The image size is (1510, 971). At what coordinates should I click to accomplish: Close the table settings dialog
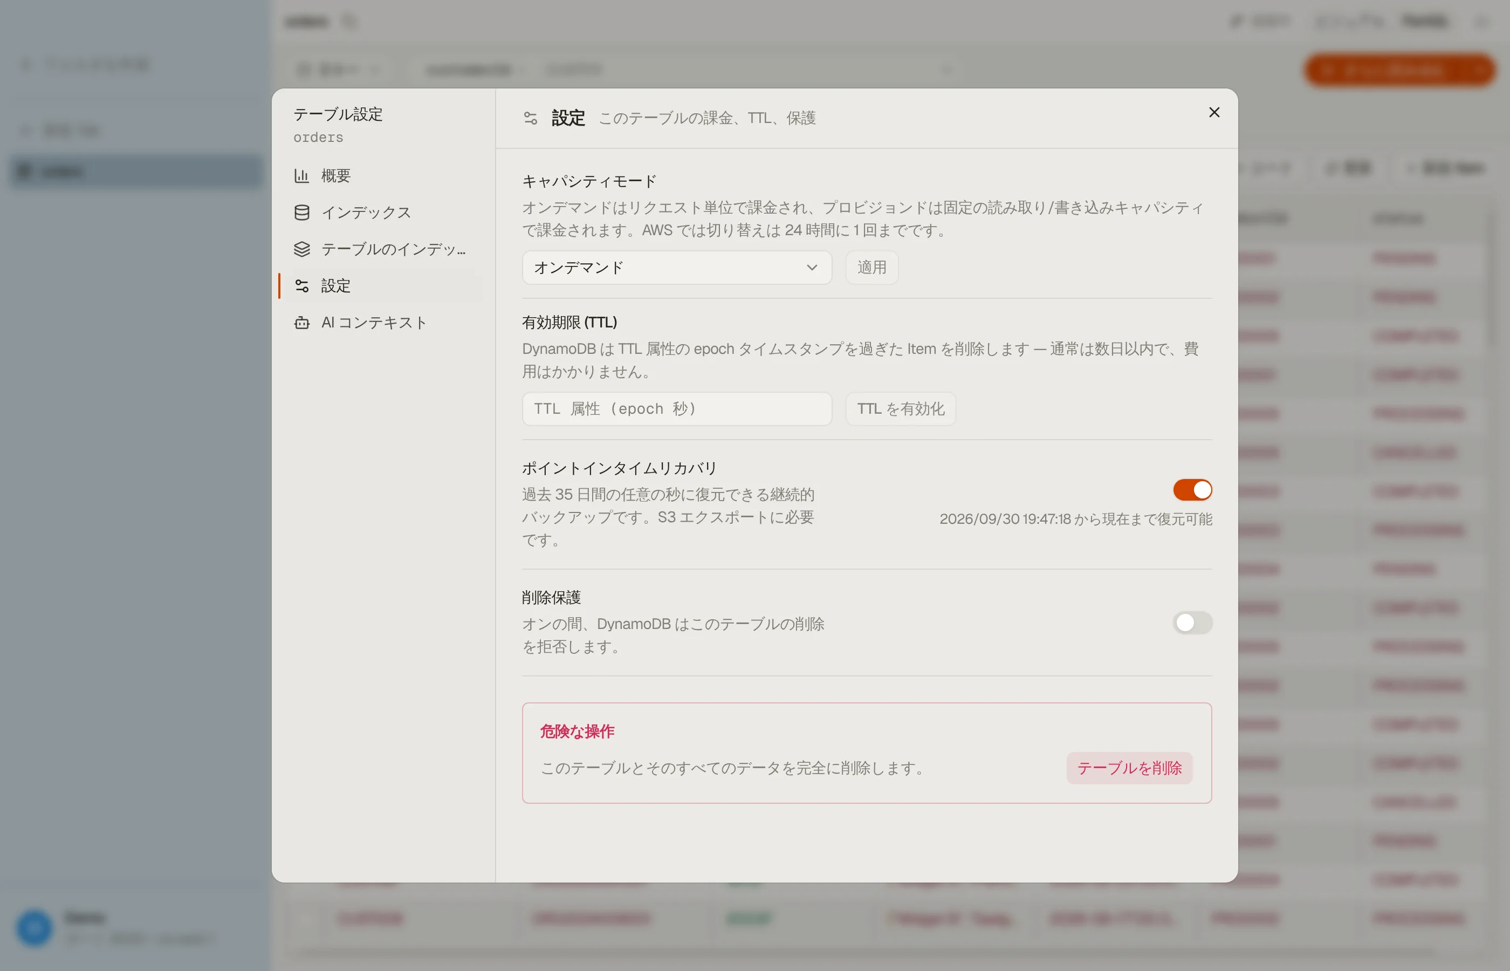coord(1214,112)
